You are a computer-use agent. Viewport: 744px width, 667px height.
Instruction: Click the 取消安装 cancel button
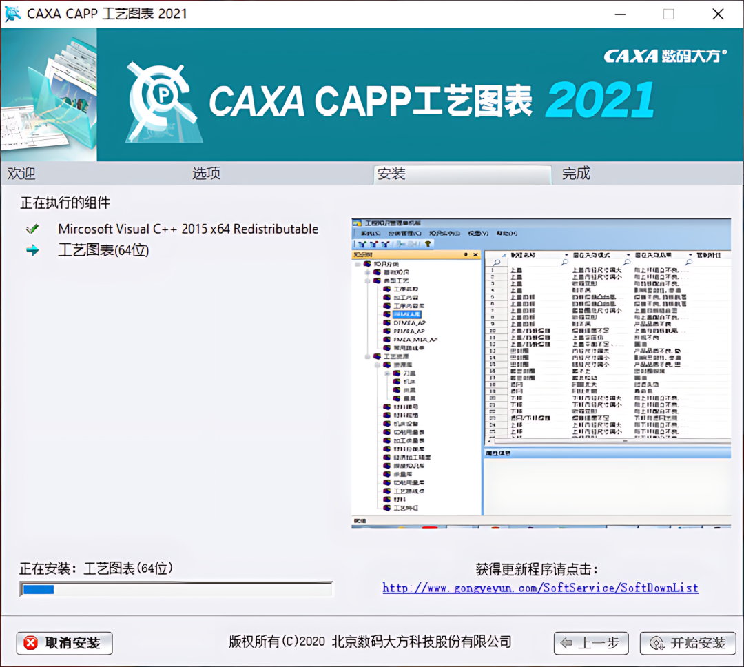point(65,644)
